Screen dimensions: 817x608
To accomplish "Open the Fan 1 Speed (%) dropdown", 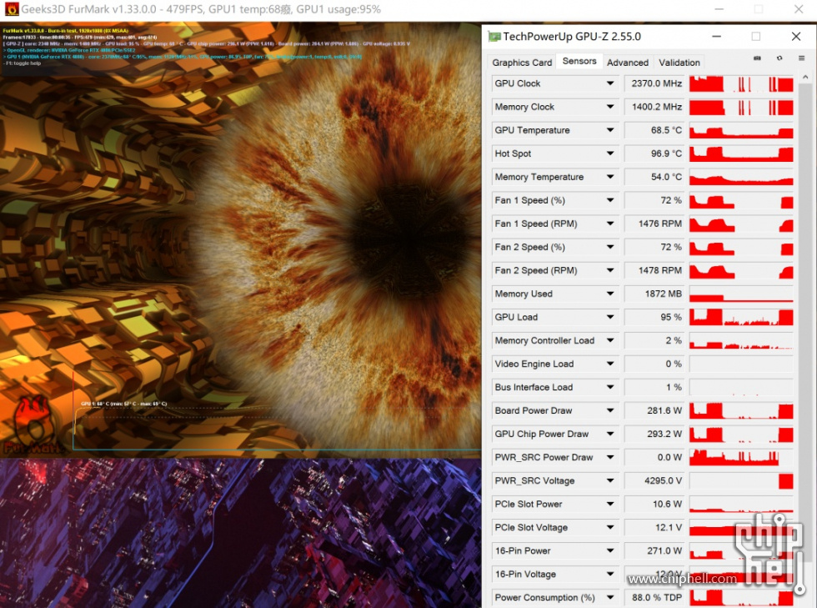I will click(x=609, y=200).
